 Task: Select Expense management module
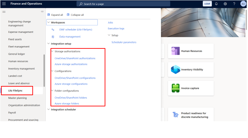pos(21,32)
